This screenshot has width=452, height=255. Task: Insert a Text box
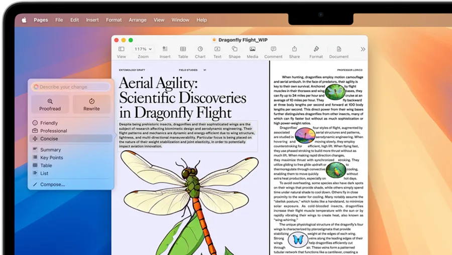coord(217,49)
